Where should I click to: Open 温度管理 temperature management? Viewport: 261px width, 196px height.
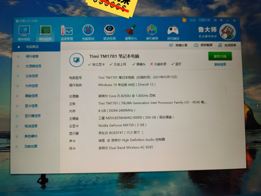(x=67, y=33)
